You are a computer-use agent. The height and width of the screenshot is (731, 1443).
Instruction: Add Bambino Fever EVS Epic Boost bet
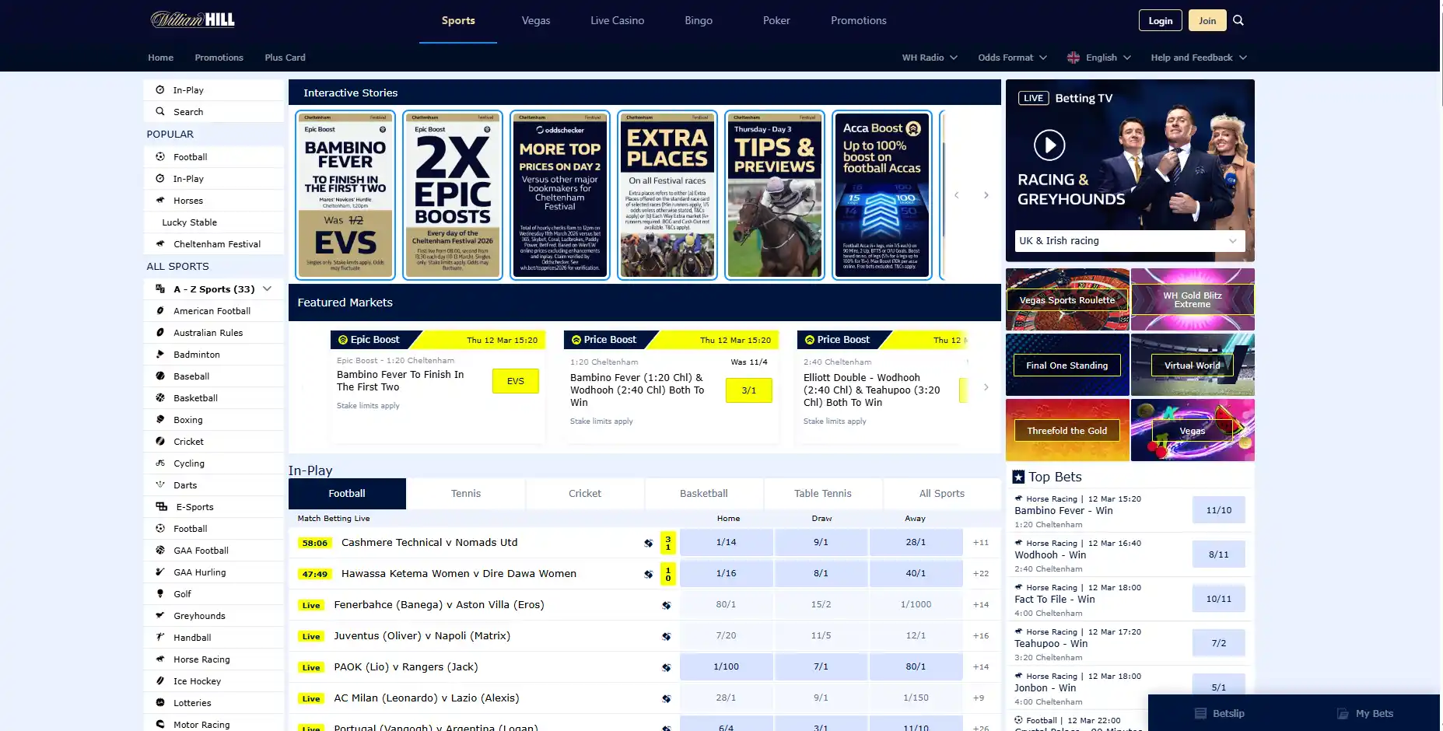tap(516, 381)
